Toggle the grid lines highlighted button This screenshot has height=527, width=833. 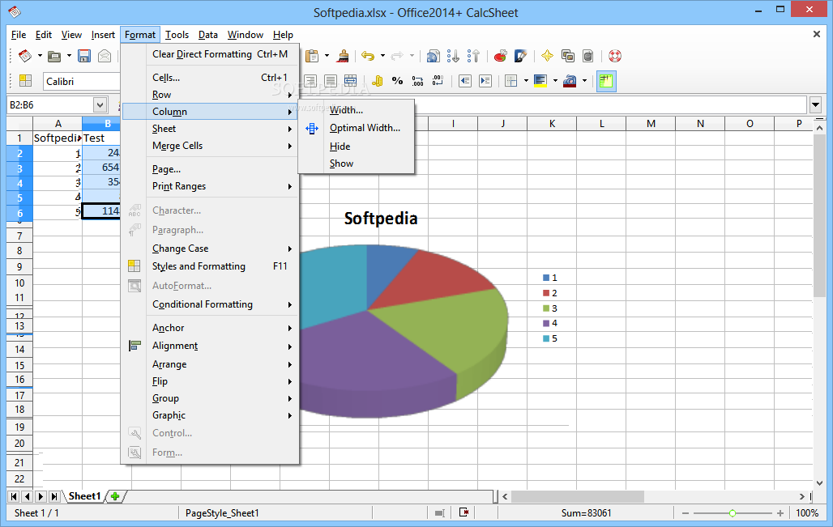606,81
